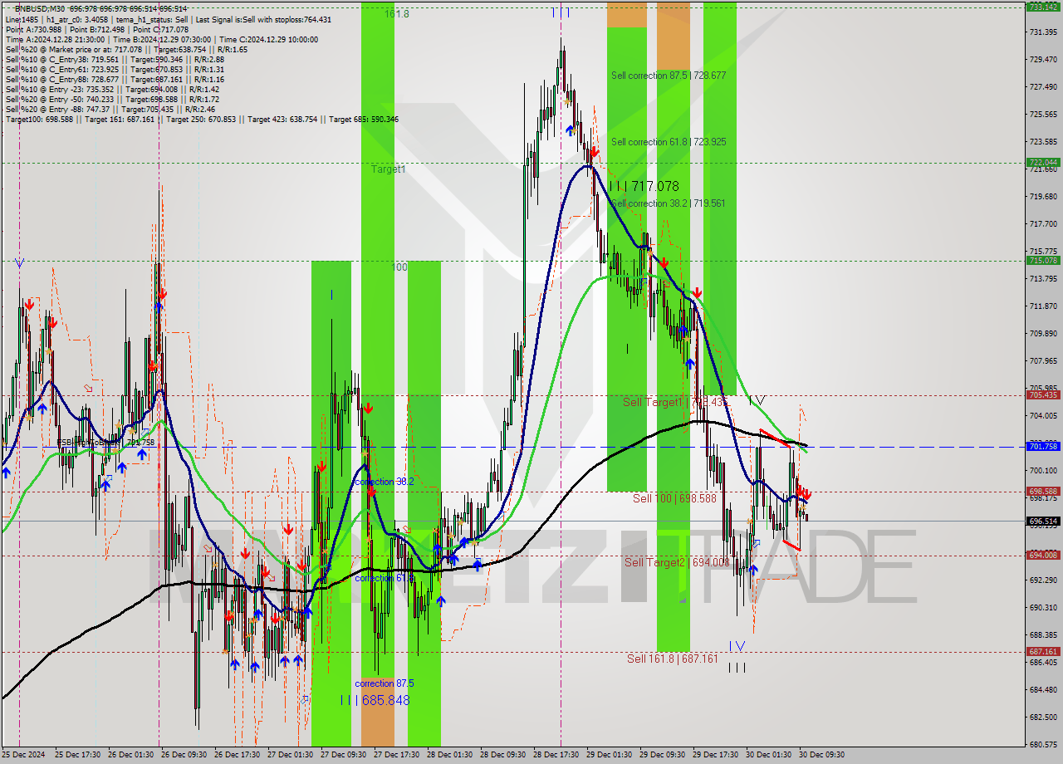This screenshot has width=1063, height=764.
Task: Click the '26 Dec 09:30' time axis label
Action: [x=183, y=755]
